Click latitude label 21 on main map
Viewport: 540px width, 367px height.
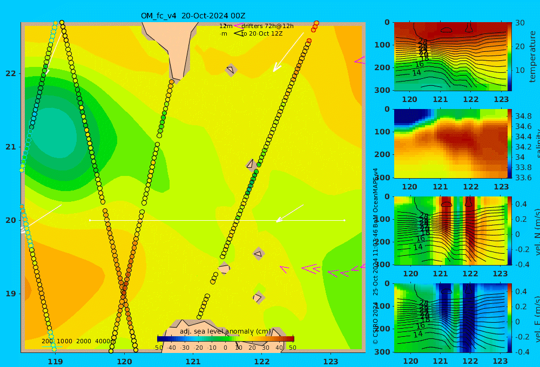(11, 147)
